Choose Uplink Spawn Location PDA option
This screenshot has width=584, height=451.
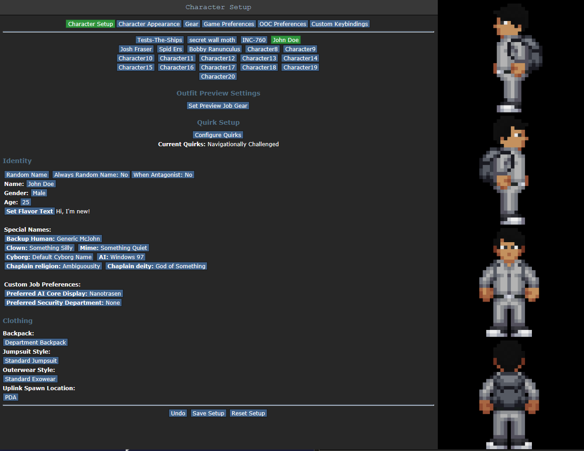(x=11, y=397)
